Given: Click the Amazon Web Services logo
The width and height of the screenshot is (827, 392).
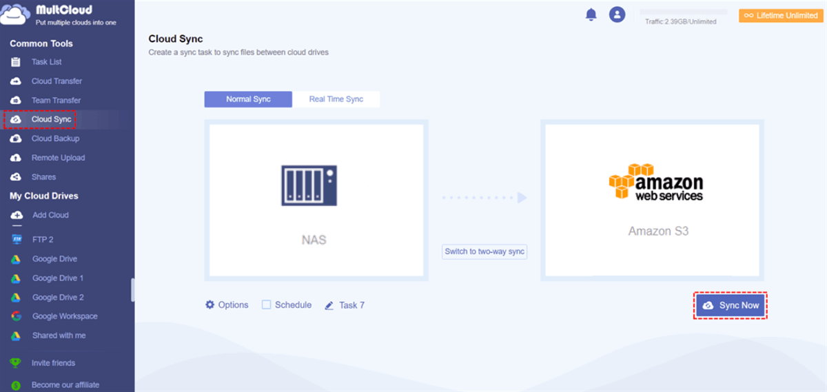Looking at the screenshot, I should [655, 183].
